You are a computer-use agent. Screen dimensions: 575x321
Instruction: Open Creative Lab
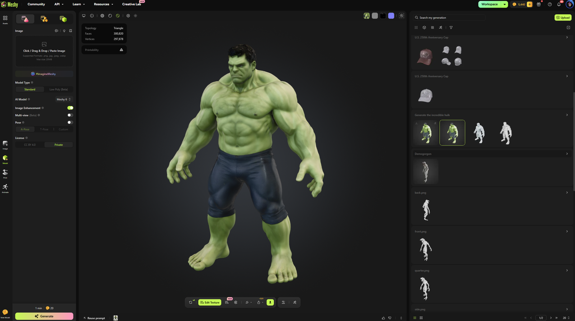132,4
